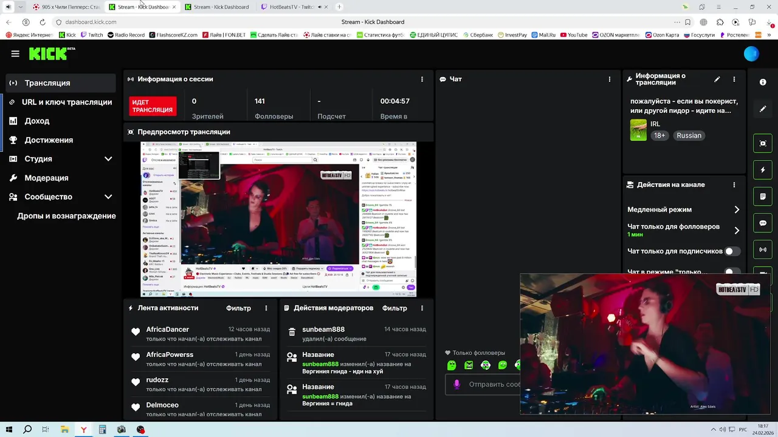Enable Чат только для подписчиков toggle
The width and height of the screenshot is (778, 437).
732,251
